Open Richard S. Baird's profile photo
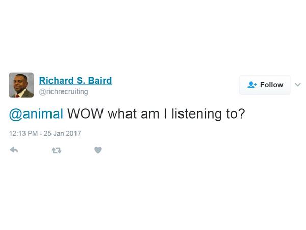 (21, 85)
